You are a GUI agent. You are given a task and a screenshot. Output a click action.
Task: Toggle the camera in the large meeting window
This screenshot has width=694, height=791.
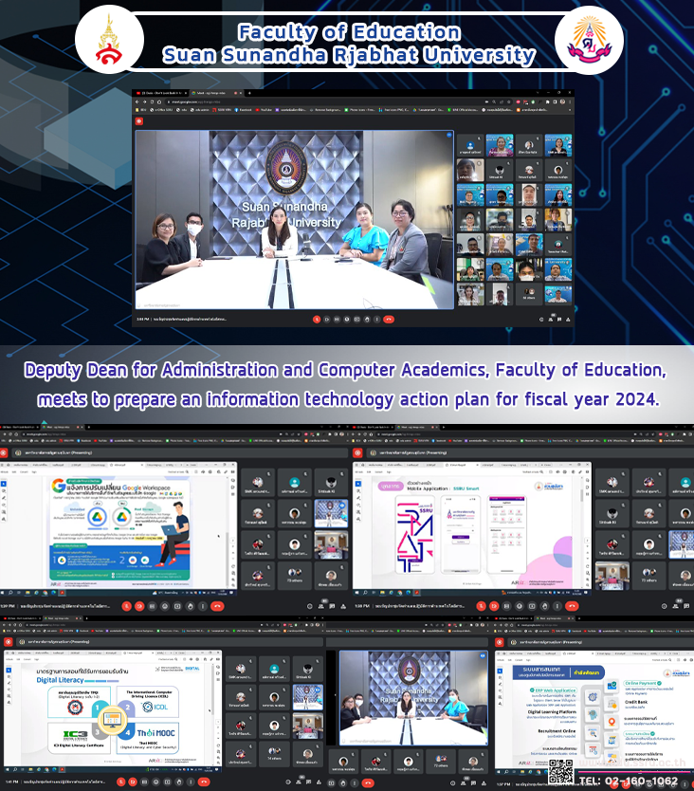point(327,320)
